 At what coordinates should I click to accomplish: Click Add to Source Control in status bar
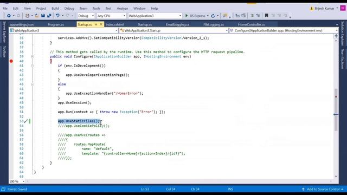[323, 189]
